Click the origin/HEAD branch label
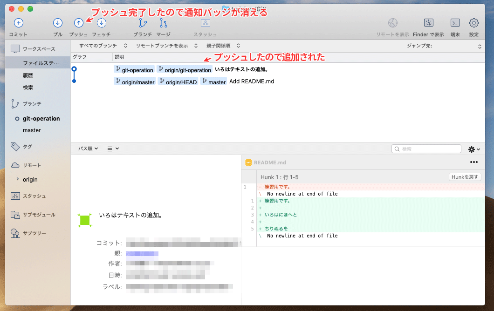Image resolution: width=494 pixels, height=311 pixels. coord(178,81)
